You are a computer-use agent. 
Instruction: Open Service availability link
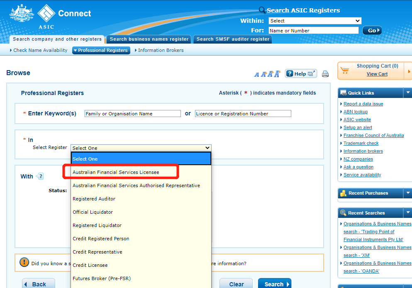tap(362, 175)
